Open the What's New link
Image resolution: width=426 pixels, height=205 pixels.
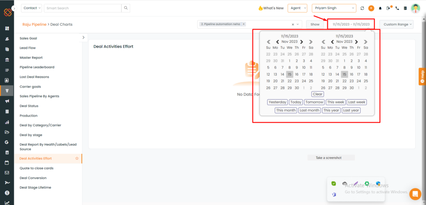[270, 8]
